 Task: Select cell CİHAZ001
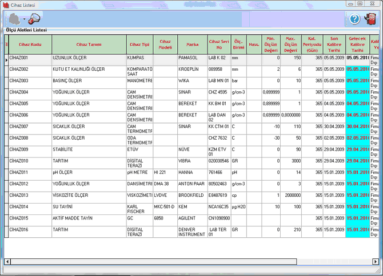(x=30, y=60)
